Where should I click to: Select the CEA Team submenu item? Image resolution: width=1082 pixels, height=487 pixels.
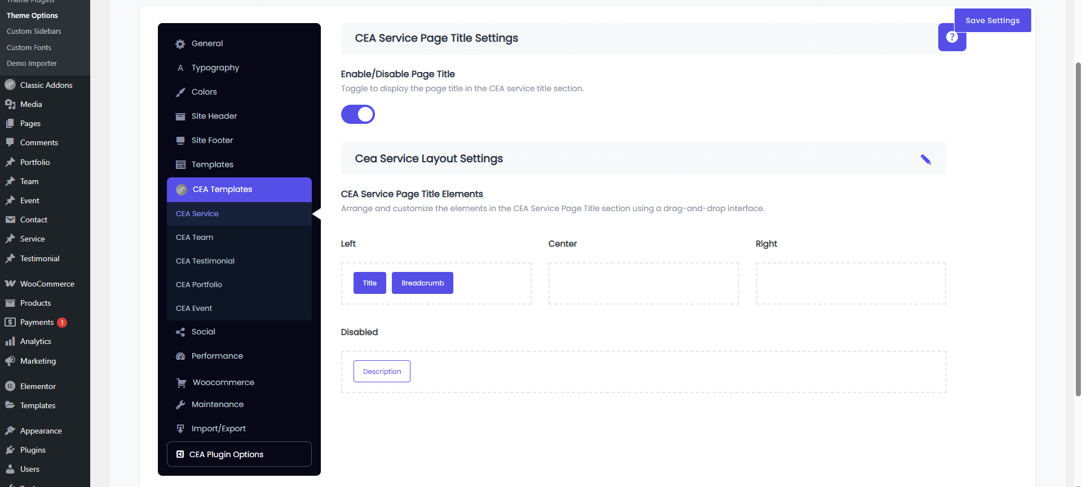pos(195,238)
